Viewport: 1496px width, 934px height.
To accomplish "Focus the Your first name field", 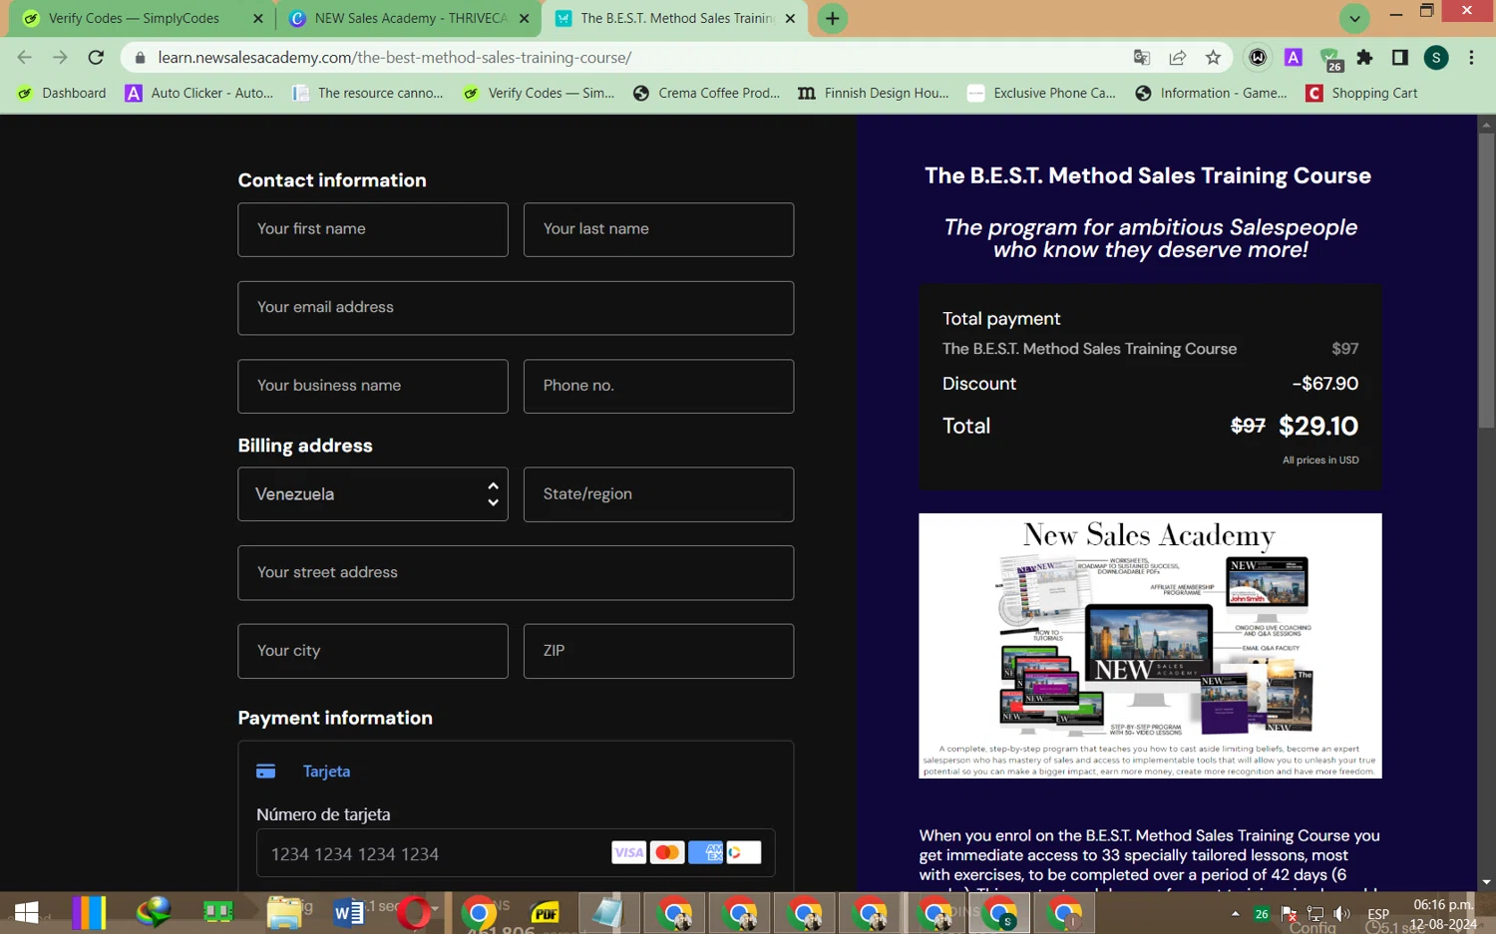I will [x=373, y=229].
